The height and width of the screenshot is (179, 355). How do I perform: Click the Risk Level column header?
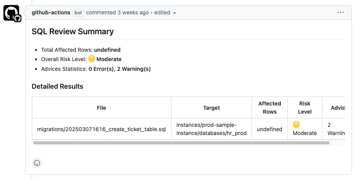[305, 108]
